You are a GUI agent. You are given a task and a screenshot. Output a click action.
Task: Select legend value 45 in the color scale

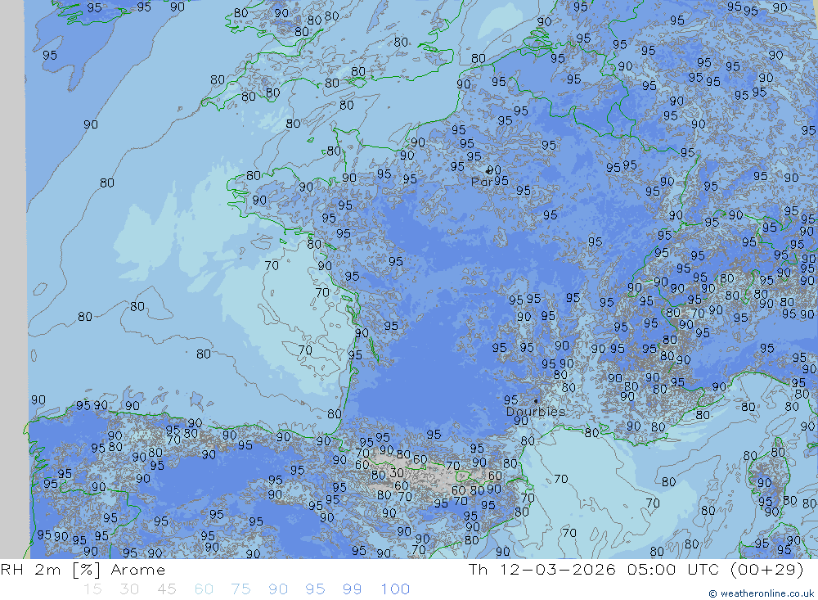(x=166, y=589)
